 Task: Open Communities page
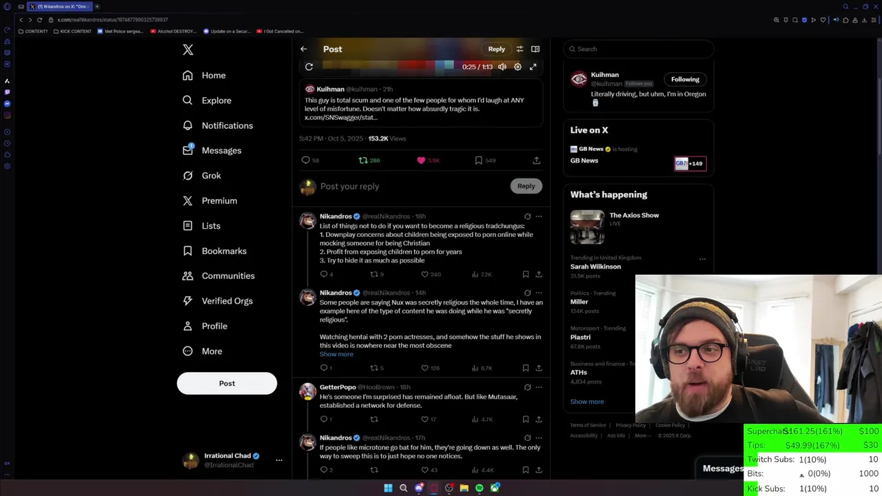coord(218,276)
